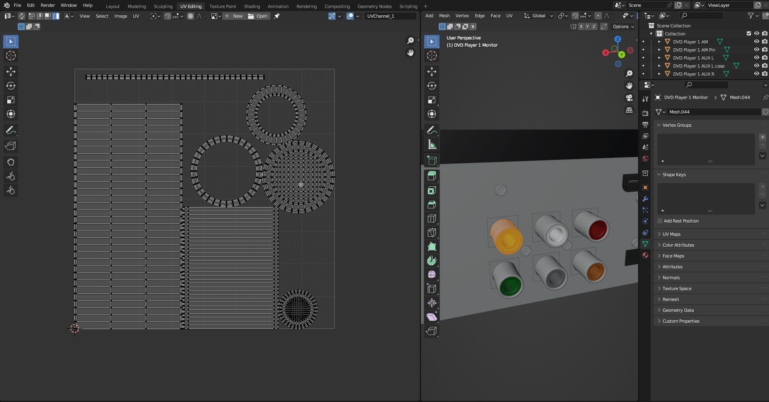Click the pin image icon in UV editor
This screenshot has height=402, width=769.
click(x=277, y=16)
